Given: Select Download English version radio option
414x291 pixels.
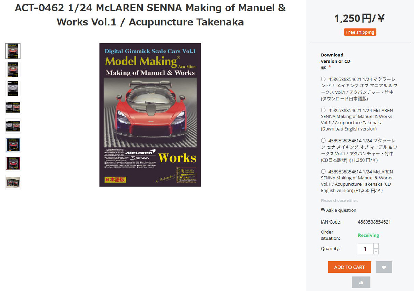Looking at the screenshot, I should (x=323, y=110).
